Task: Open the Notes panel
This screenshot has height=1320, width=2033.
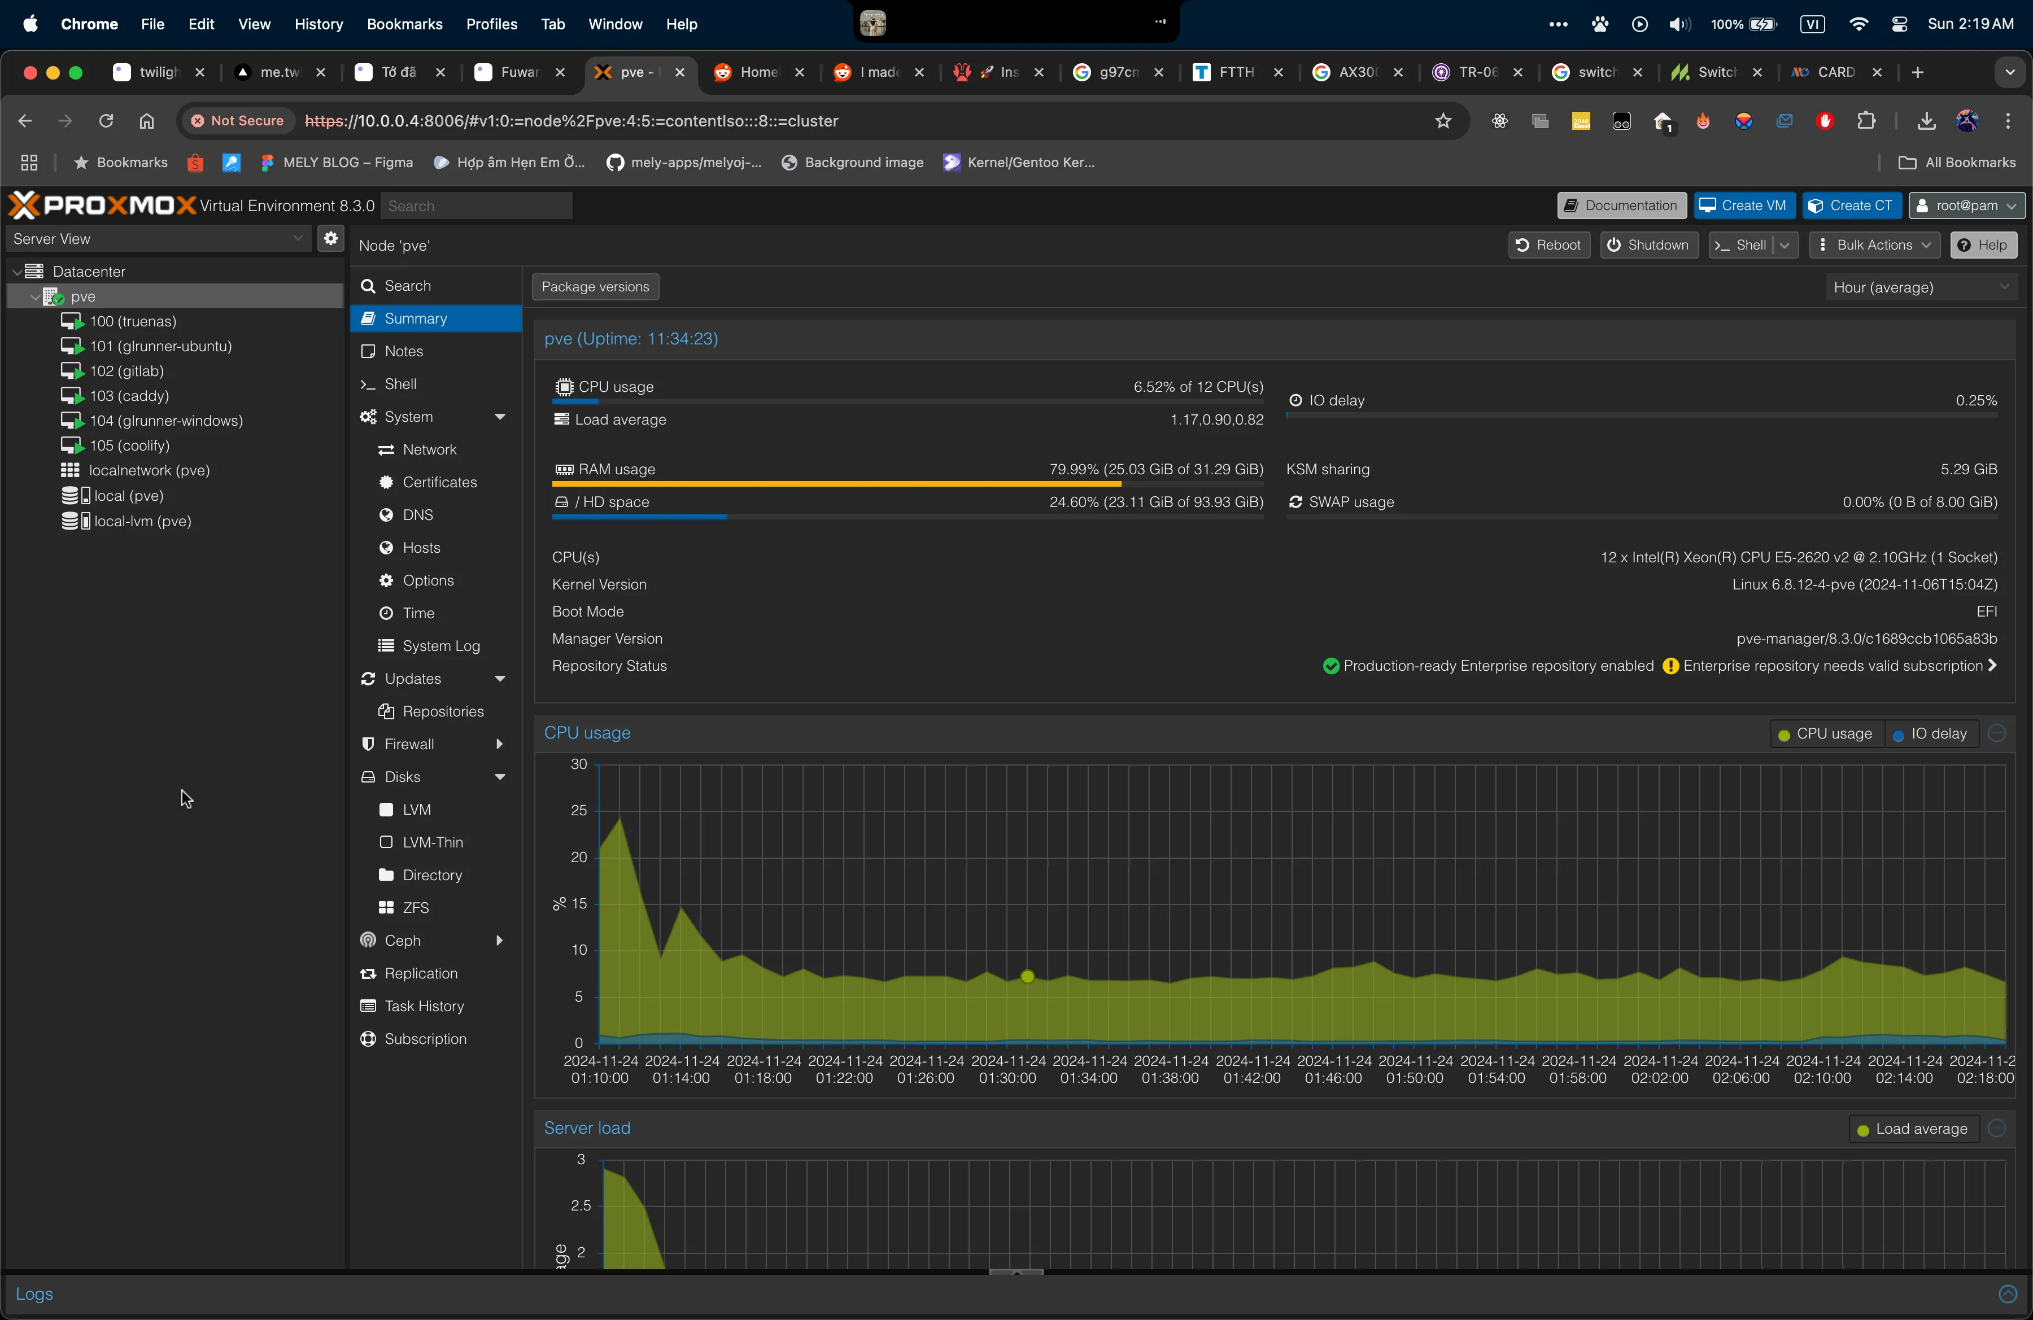Action: 435,352
